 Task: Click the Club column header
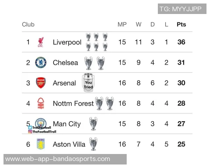(x=28, y=24)
